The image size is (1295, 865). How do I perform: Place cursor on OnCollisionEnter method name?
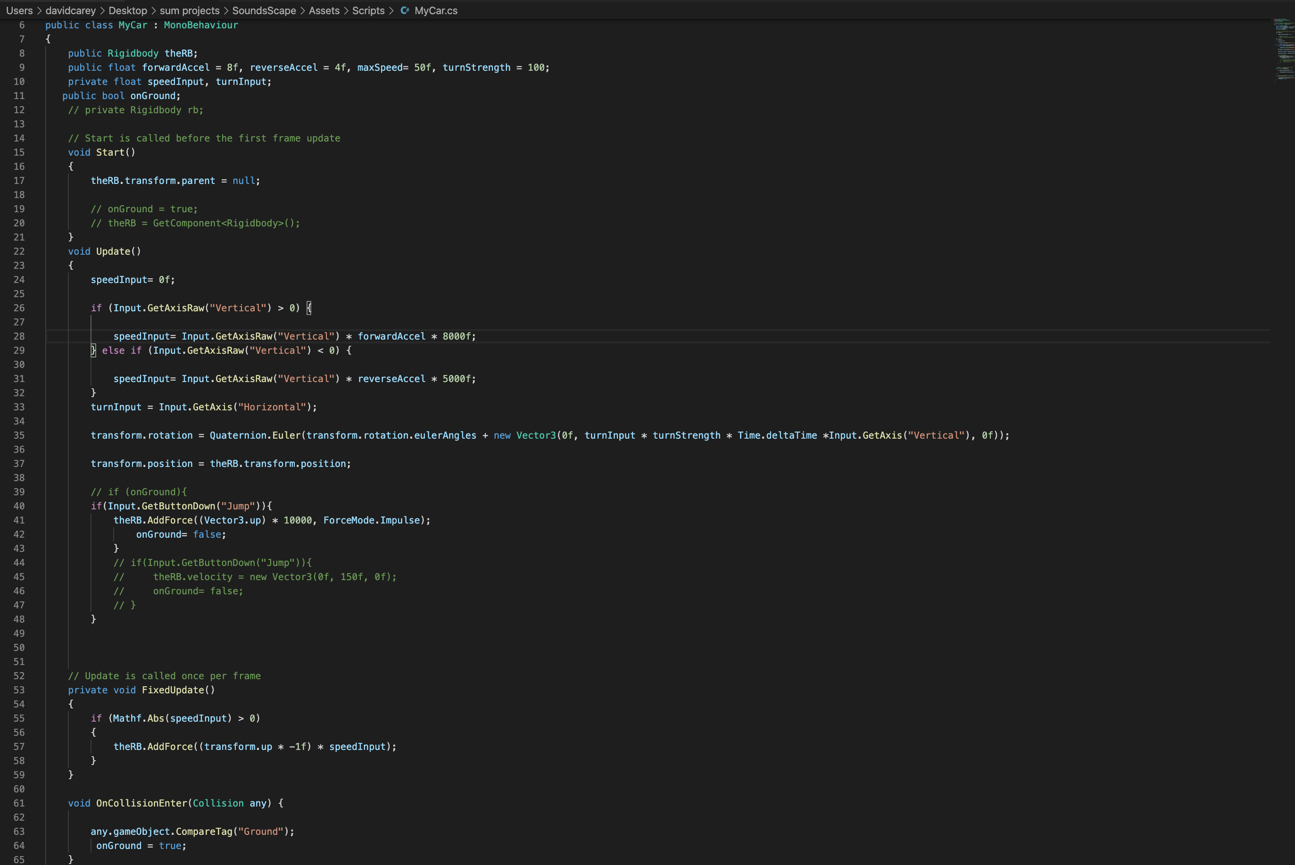click(x=142, y=803)
